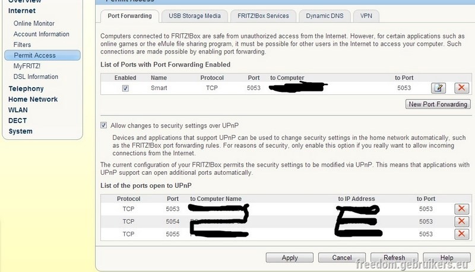
Task: Toggle Allow changes over UPnP checkbox
Action: (103, 125)
